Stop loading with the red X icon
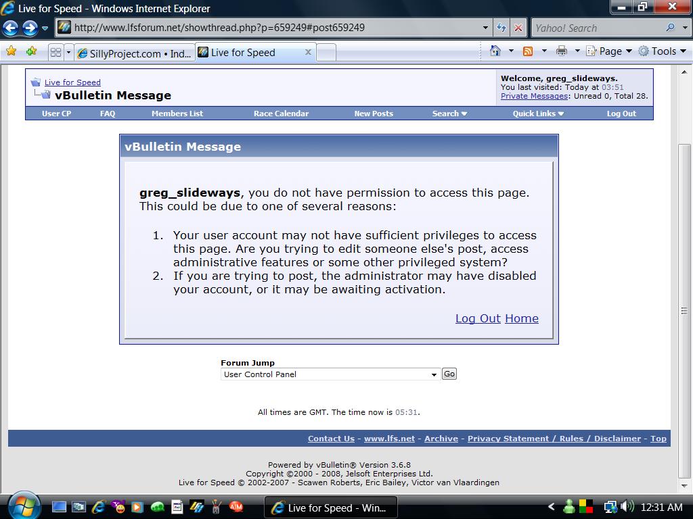The height and width of the screenshot is (519, 693). pos(518,28)
